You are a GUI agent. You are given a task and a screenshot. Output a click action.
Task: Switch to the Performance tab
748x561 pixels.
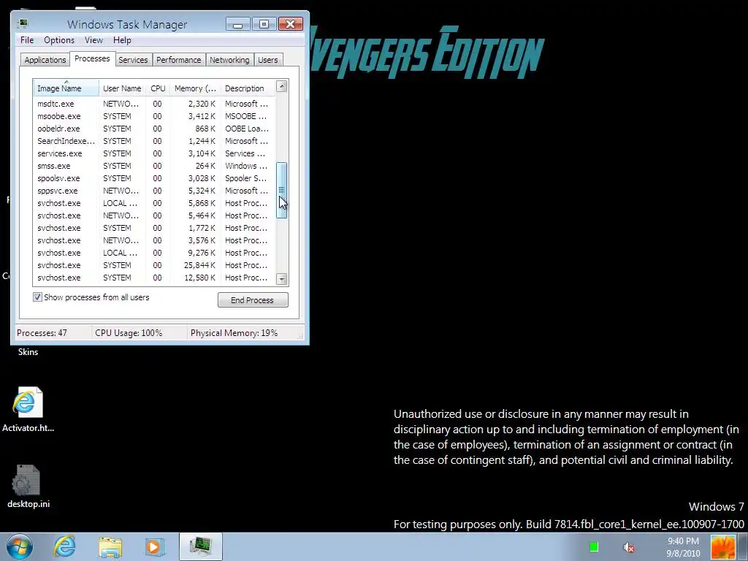pyautogui.click(x=178, y=60)
